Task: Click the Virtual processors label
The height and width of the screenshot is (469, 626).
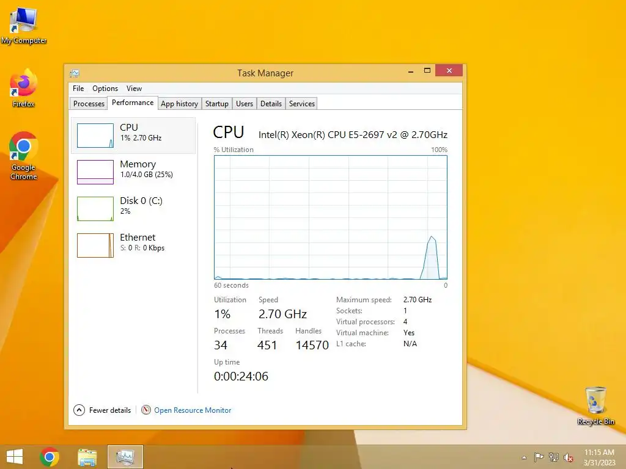Action: point(366,322)
